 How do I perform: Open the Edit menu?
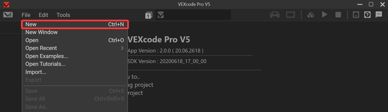tap(43, 15)
